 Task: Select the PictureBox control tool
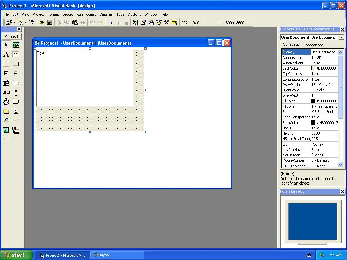tap(16, 45)
